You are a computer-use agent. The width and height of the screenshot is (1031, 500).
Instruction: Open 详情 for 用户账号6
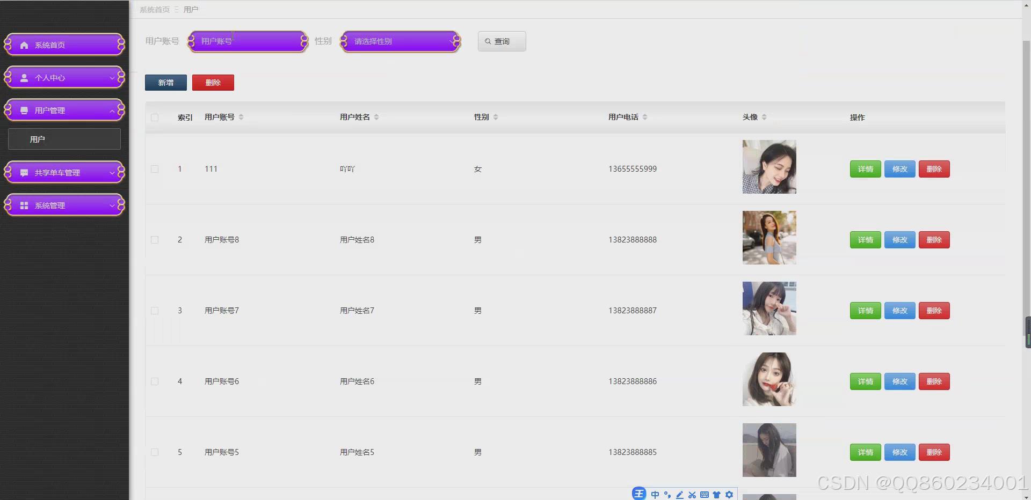(866, 381)
